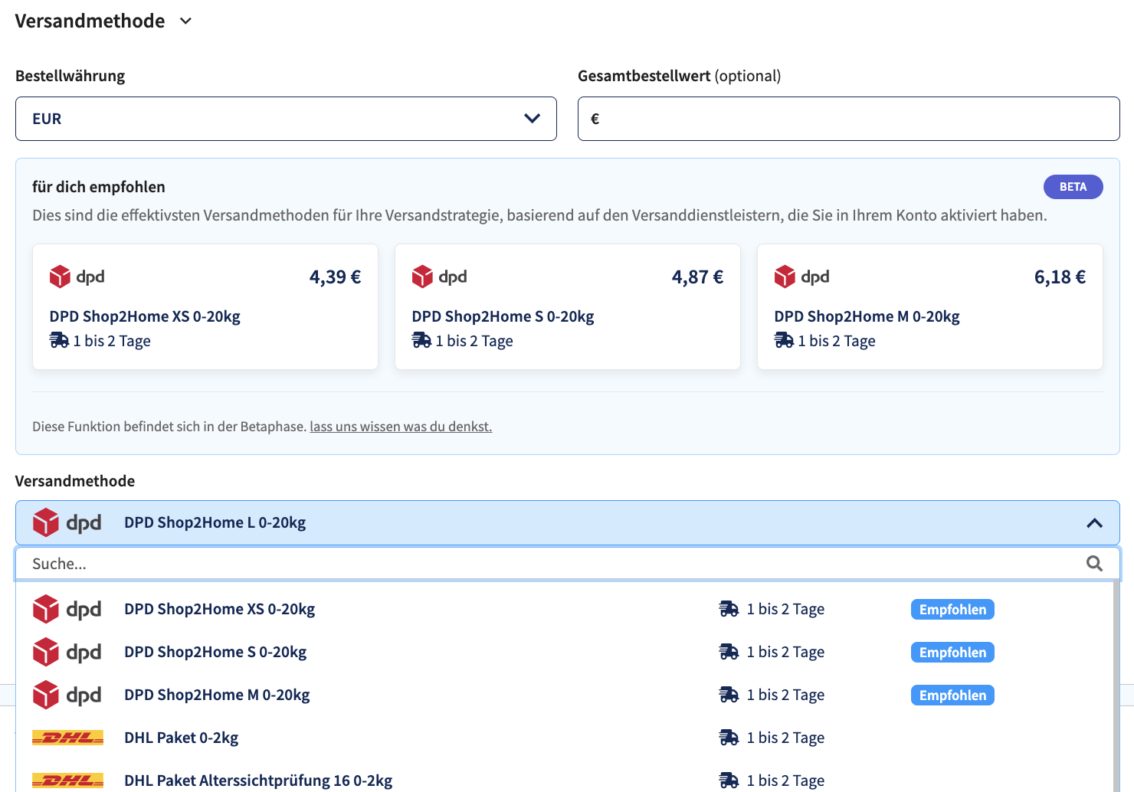Click the truck icon in the M list row
The width and height of the screenshot is (1134, 792).
[729, 695]
